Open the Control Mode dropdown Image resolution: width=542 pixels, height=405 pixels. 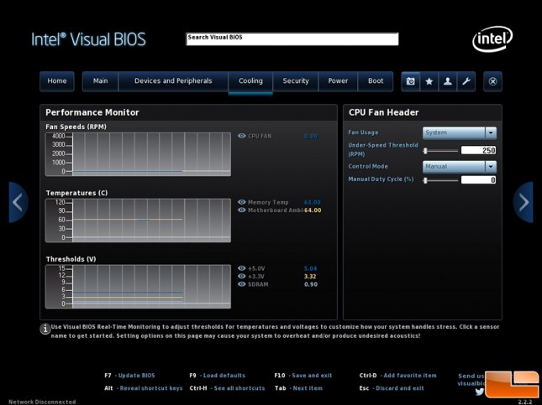(x=460, y=167)
